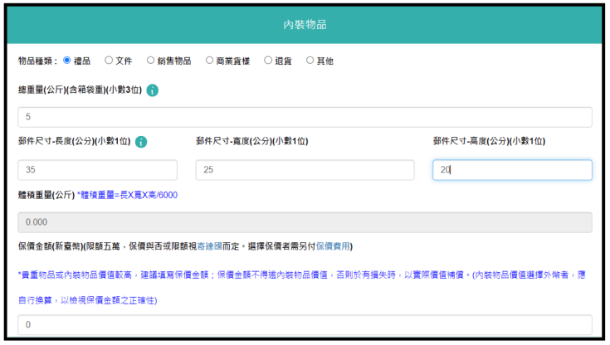The width and height of the screenshot is (610, 345).
Task: Click the greyed volumetric weight field showing 0.000
Action: coord(305,222)
